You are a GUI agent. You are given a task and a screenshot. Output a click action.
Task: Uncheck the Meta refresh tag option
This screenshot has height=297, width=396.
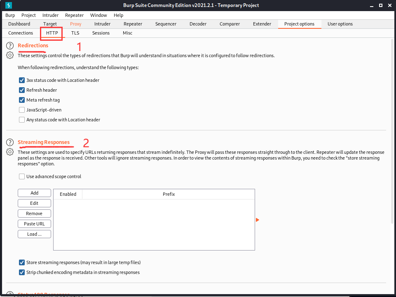point(22,100)
